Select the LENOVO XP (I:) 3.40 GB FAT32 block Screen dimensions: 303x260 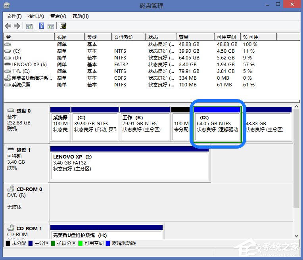[x=130, y=164]
